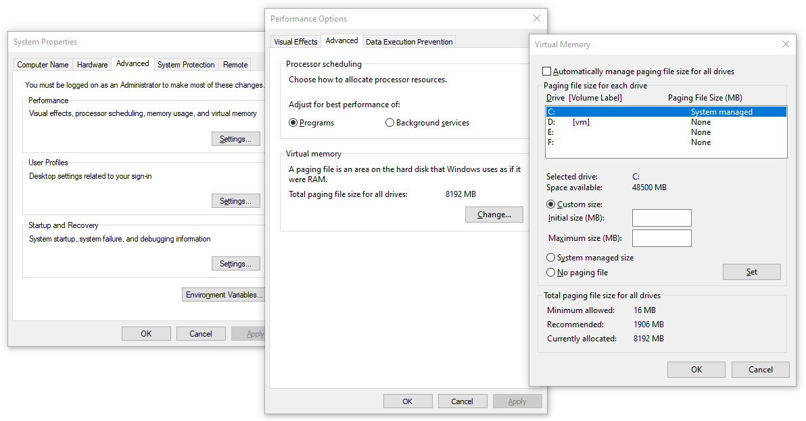The height and width of the screenshot is (421, 806).
Task: Open Performance Settings in System Properties
Action: point(235,139)
